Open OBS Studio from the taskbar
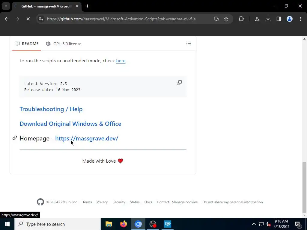307x230 pixels. [153, 224]
